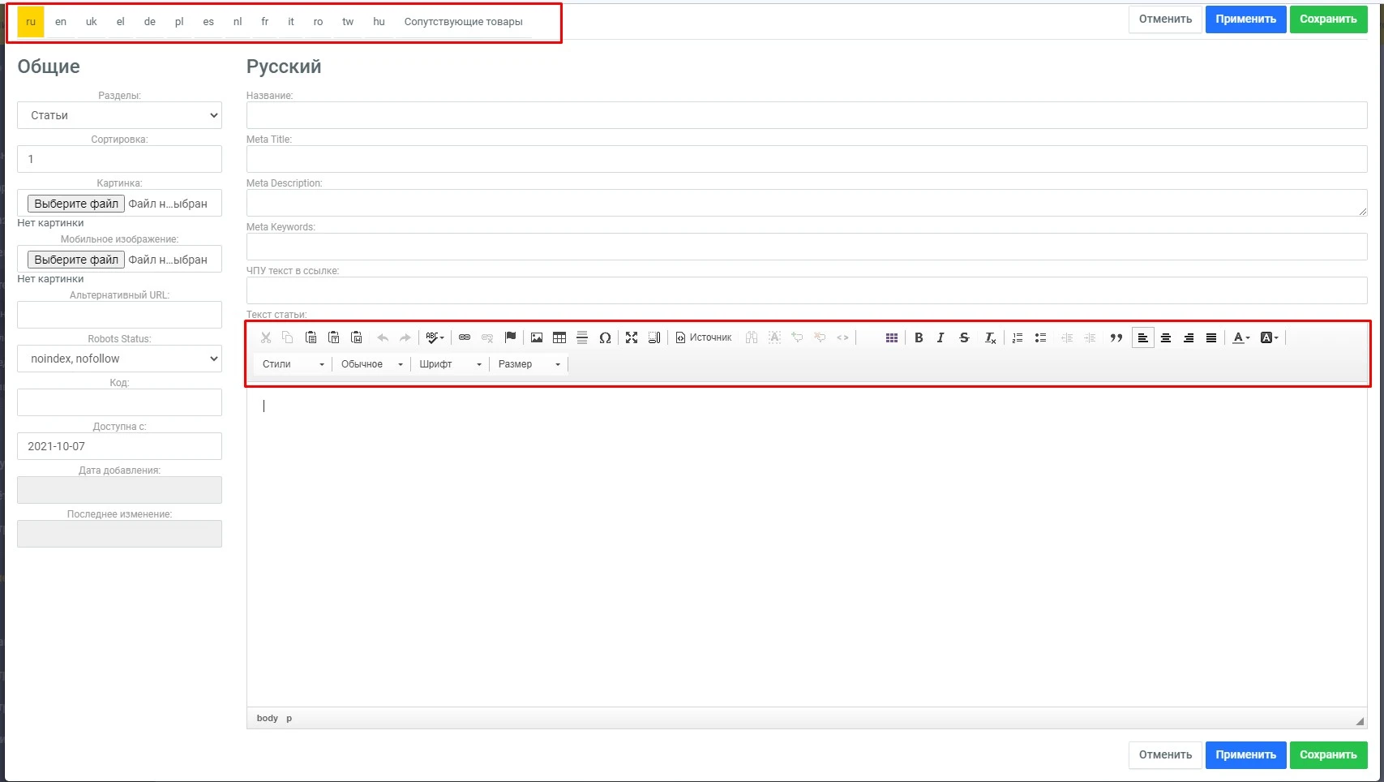The width and height of the screenshot is (1384, 782).
Task: Insert a special character (Omega icon)
Action: click(605, 337)
